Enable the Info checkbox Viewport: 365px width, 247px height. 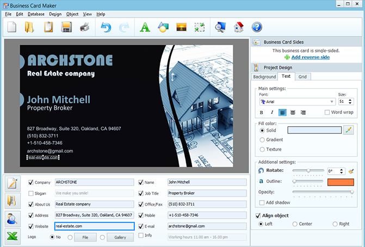[140, 236]
